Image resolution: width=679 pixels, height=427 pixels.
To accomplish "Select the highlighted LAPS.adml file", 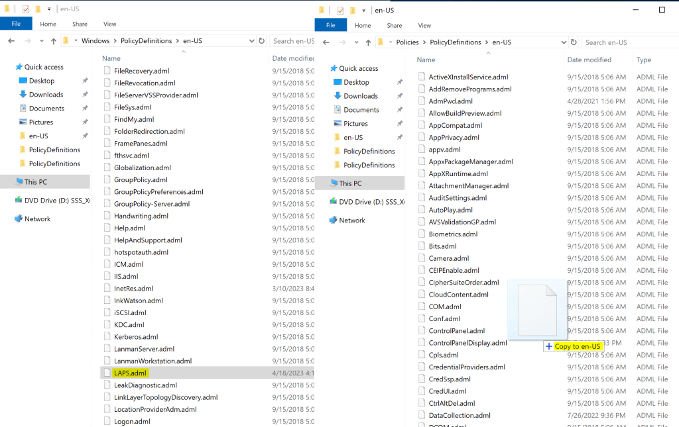I will (130, 373).
